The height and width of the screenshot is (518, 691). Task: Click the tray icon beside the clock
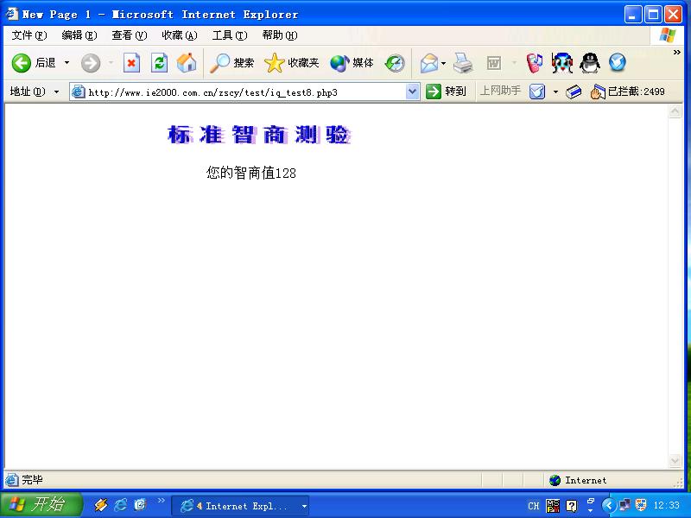641,505
